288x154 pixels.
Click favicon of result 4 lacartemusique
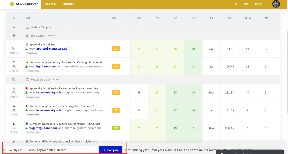[27, 106]
